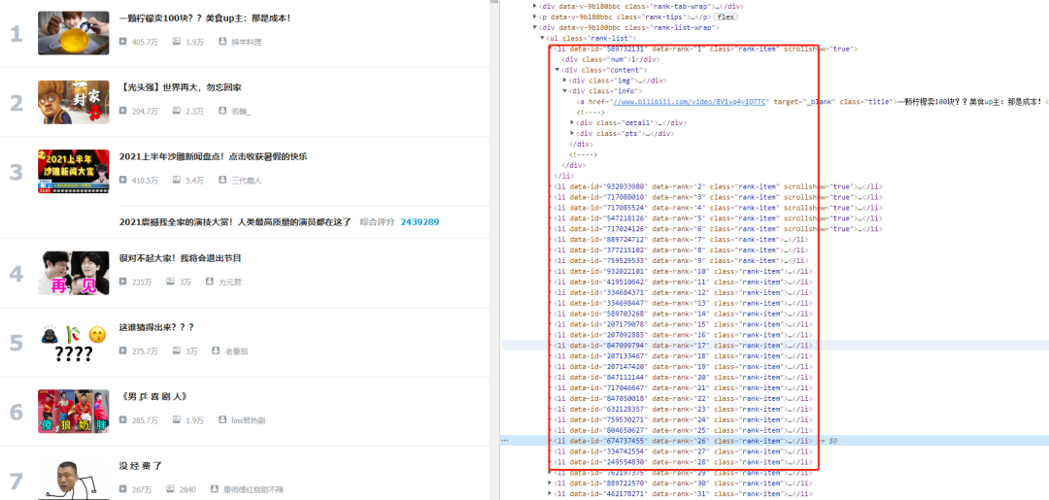Click the play-count icon beside 235万
Screen dimensions: 1049x500
tap(123, 282)
